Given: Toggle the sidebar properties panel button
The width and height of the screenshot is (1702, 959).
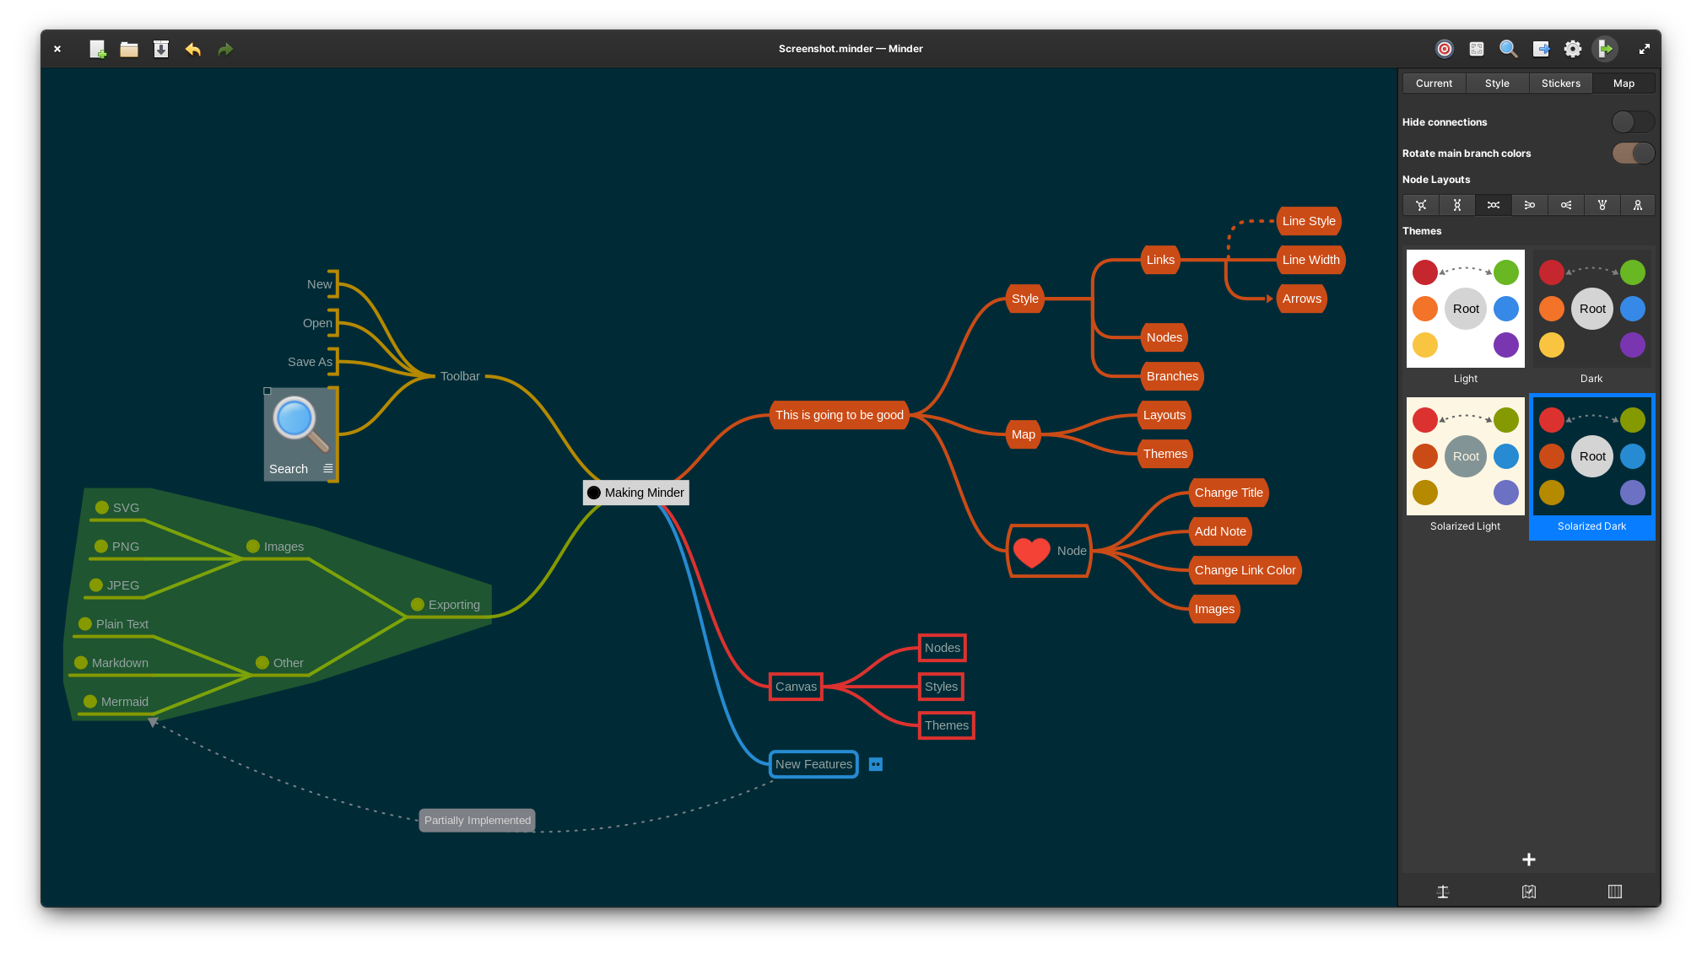Looking at the screenshot, I should [x=1605, y=49].
